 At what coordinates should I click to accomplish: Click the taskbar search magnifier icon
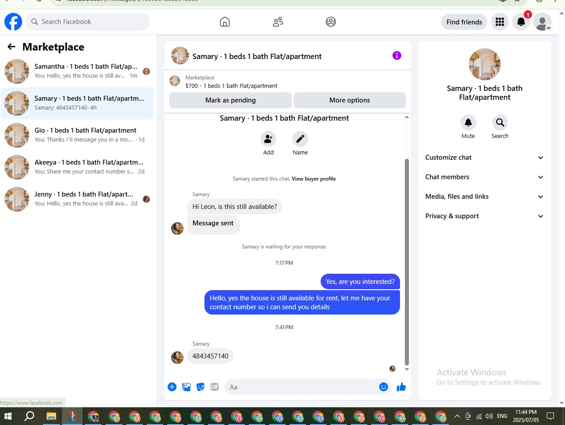point(29,416)
